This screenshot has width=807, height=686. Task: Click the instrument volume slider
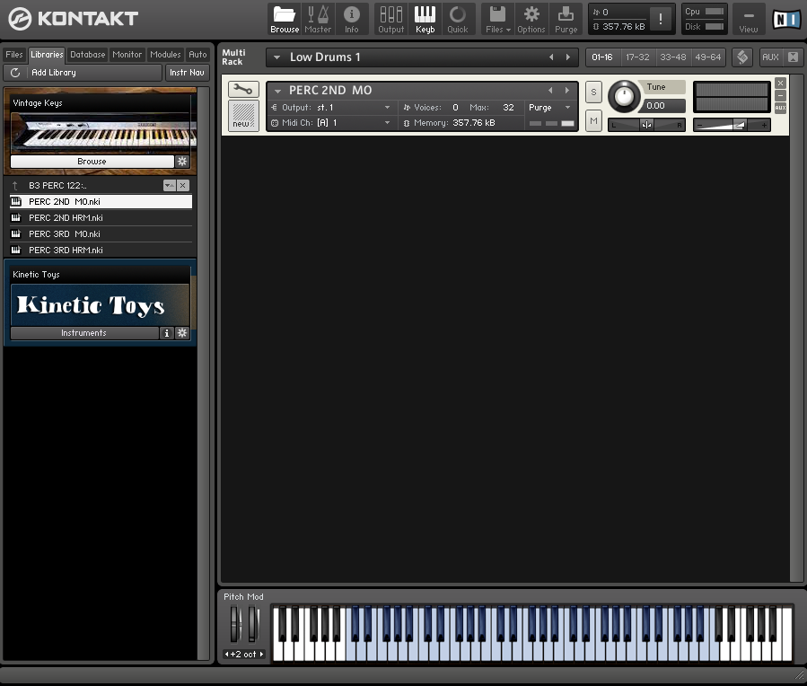click(732, 125)
